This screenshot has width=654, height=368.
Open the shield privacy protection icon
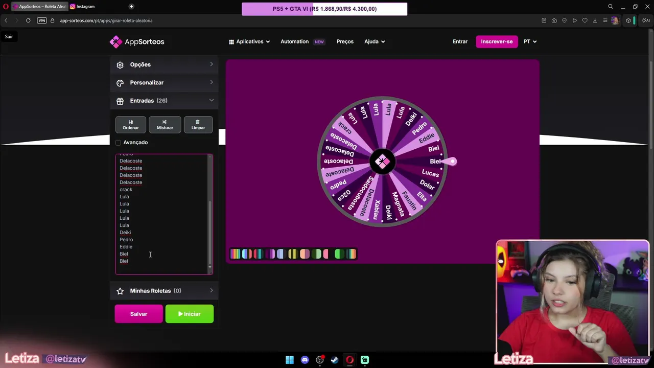565,20
